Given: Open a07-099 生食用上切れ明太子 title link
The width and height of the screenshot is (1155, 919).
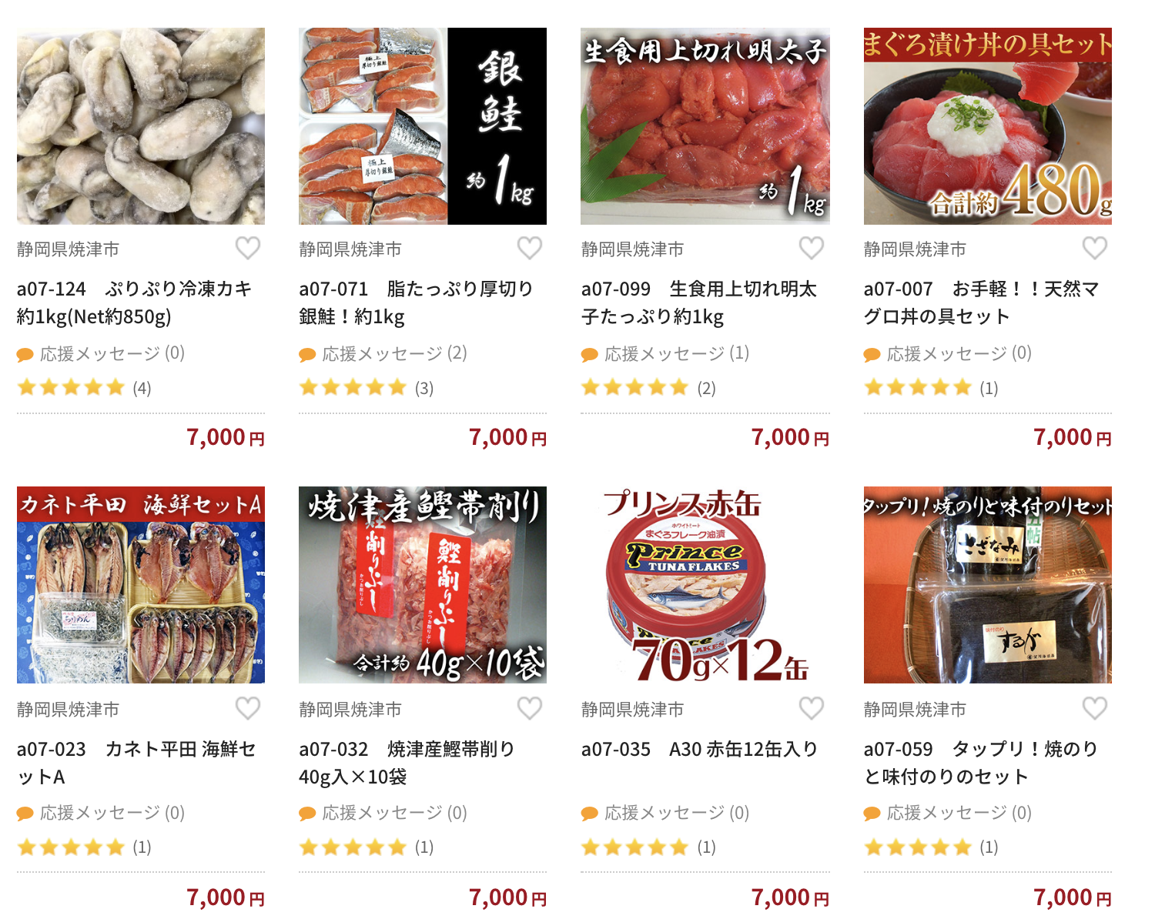Looking at the screenshot, I should coord(699,302).
